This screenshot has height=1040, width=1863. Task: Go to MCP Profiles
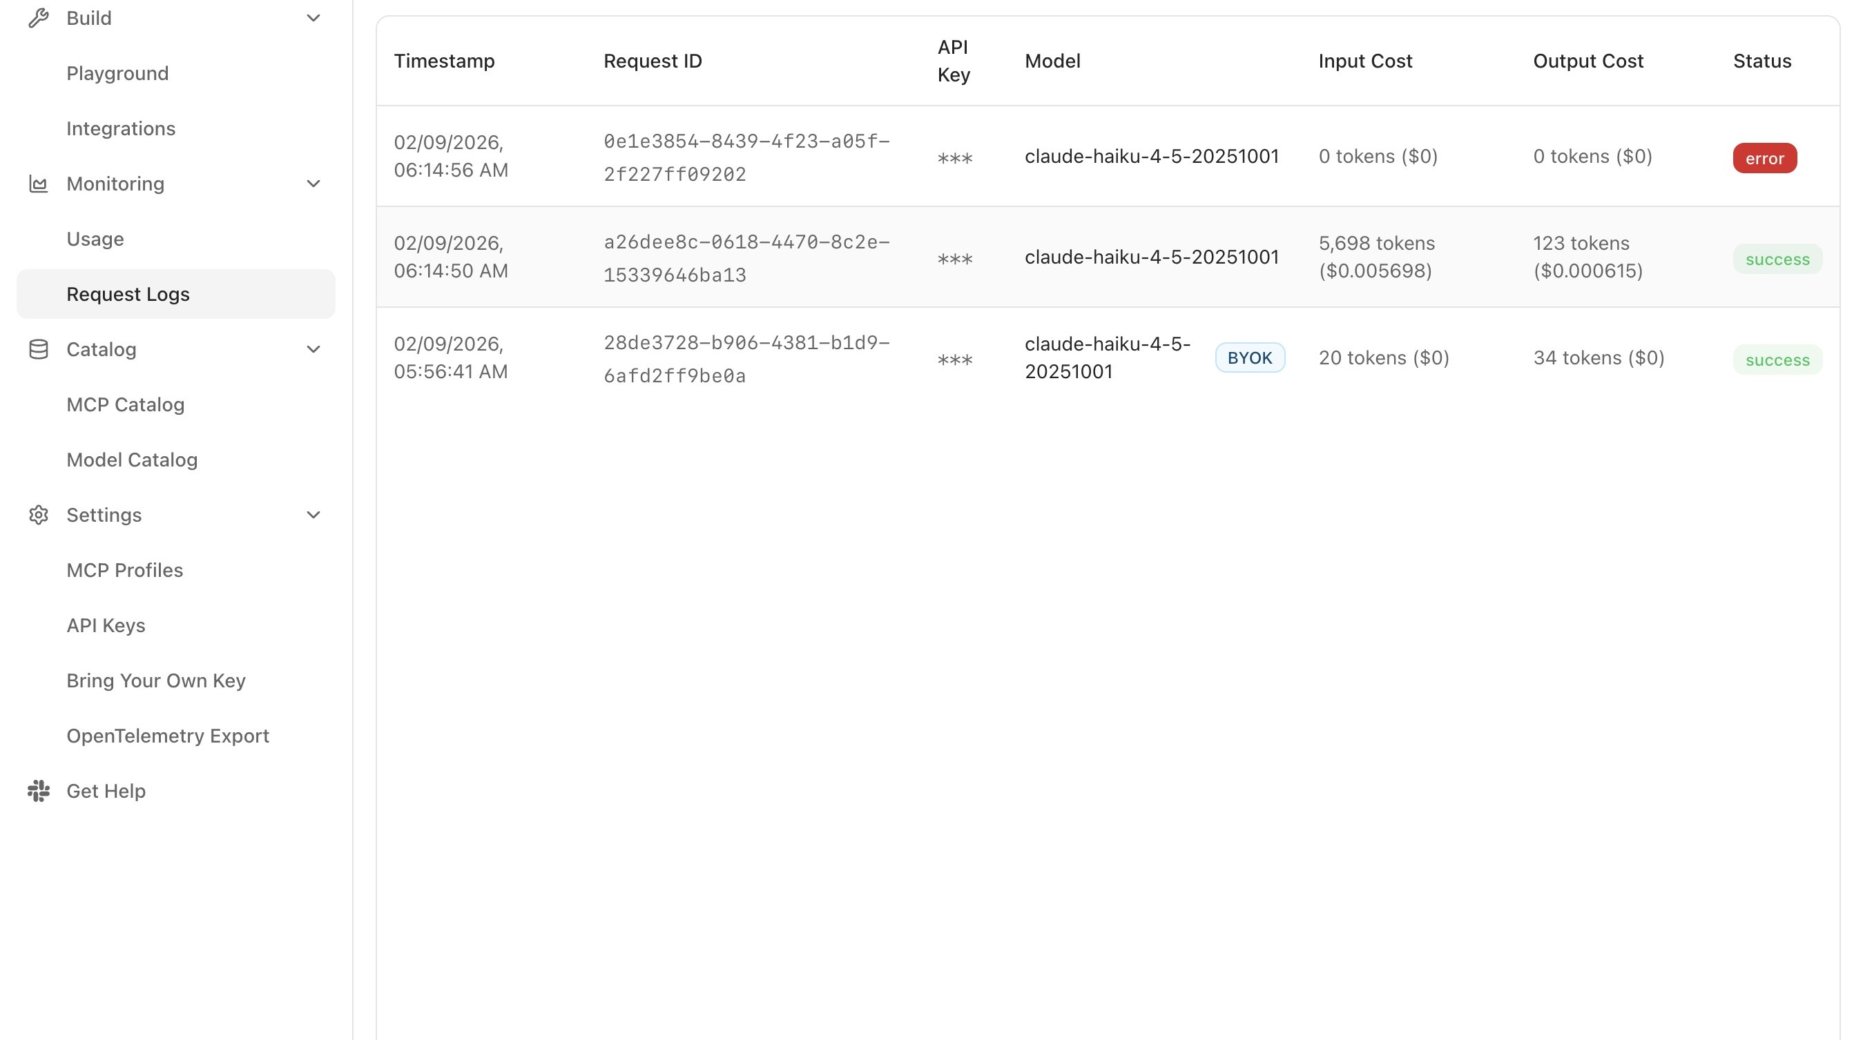(x=124, y=569)
